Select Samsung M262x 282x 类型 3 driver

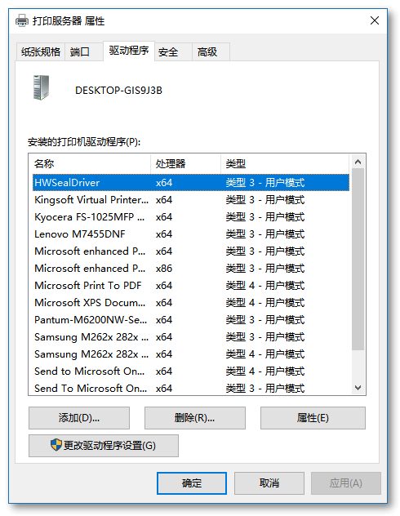191,336
